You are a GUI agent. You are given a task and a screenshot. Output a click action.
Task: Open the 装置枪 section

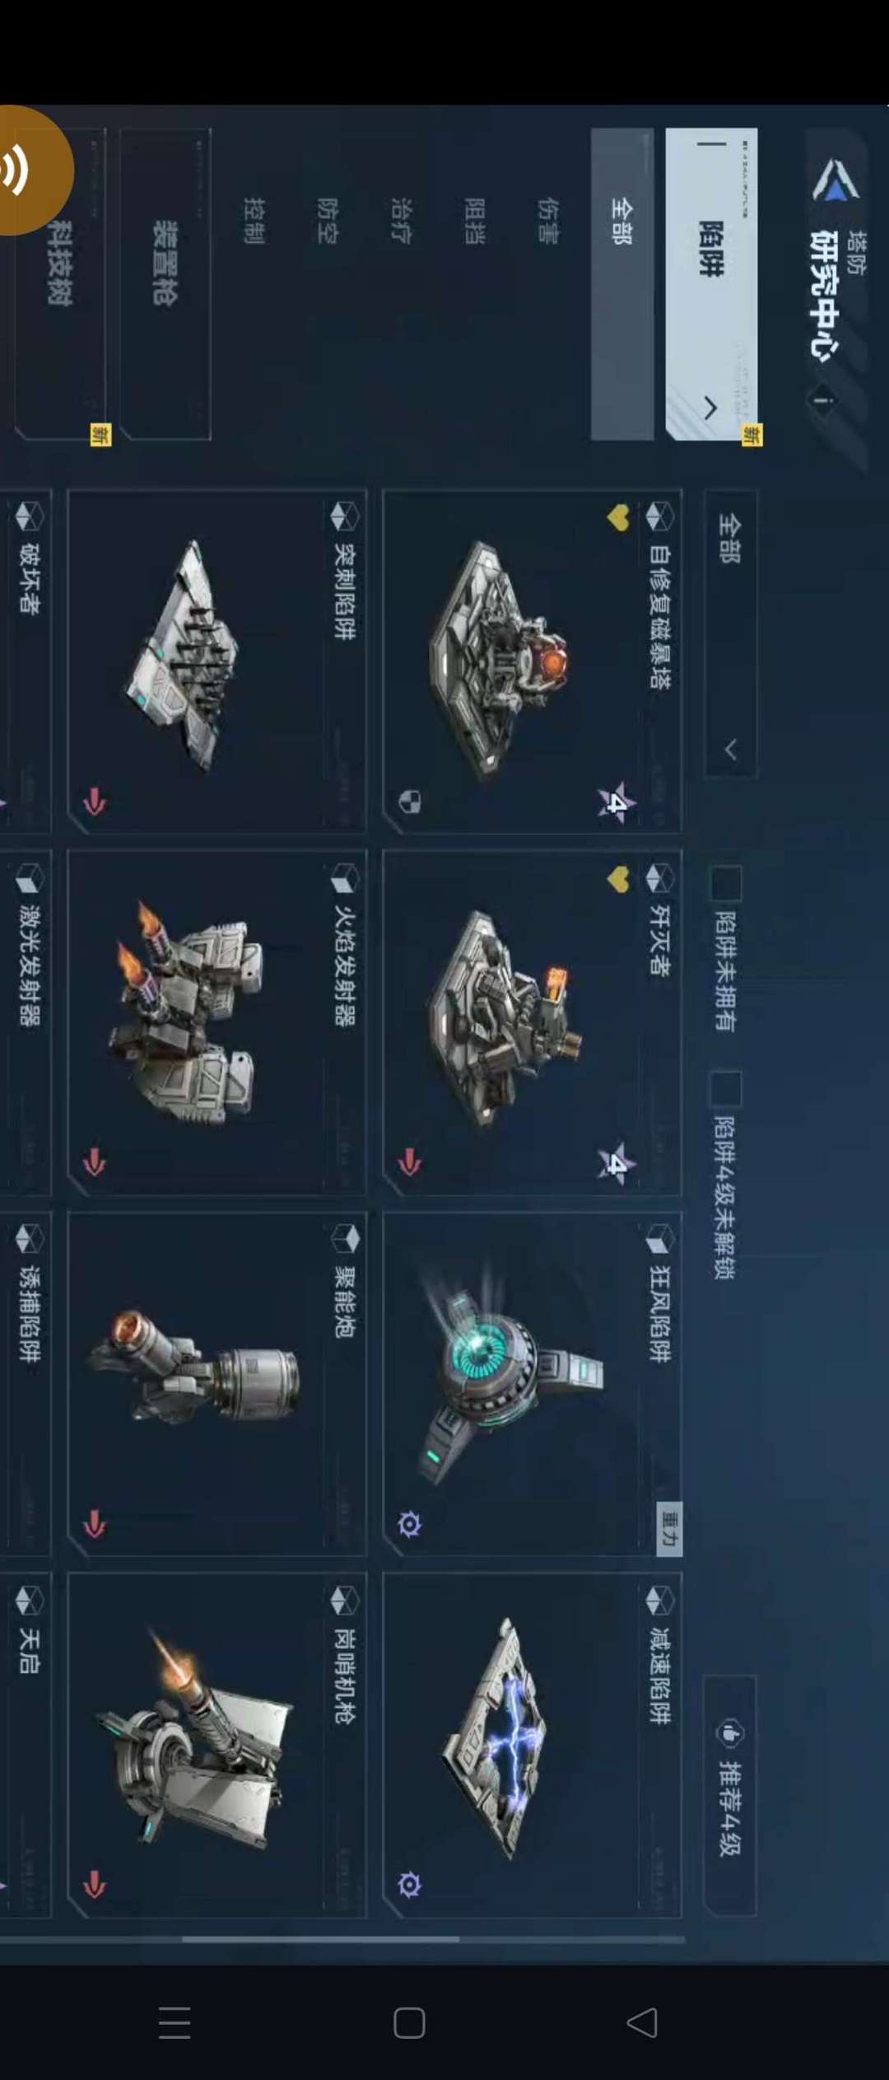[x=165, y=284]
